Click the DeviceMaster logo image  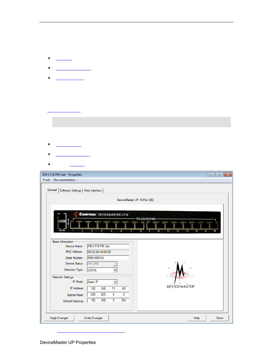181,275
